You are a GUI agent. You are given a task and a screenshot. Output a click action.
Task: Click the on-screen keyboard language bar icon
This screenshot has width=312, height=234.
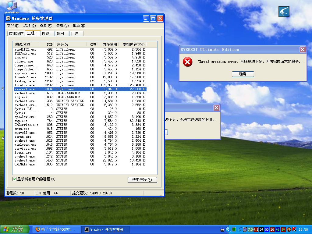point(222,229)
